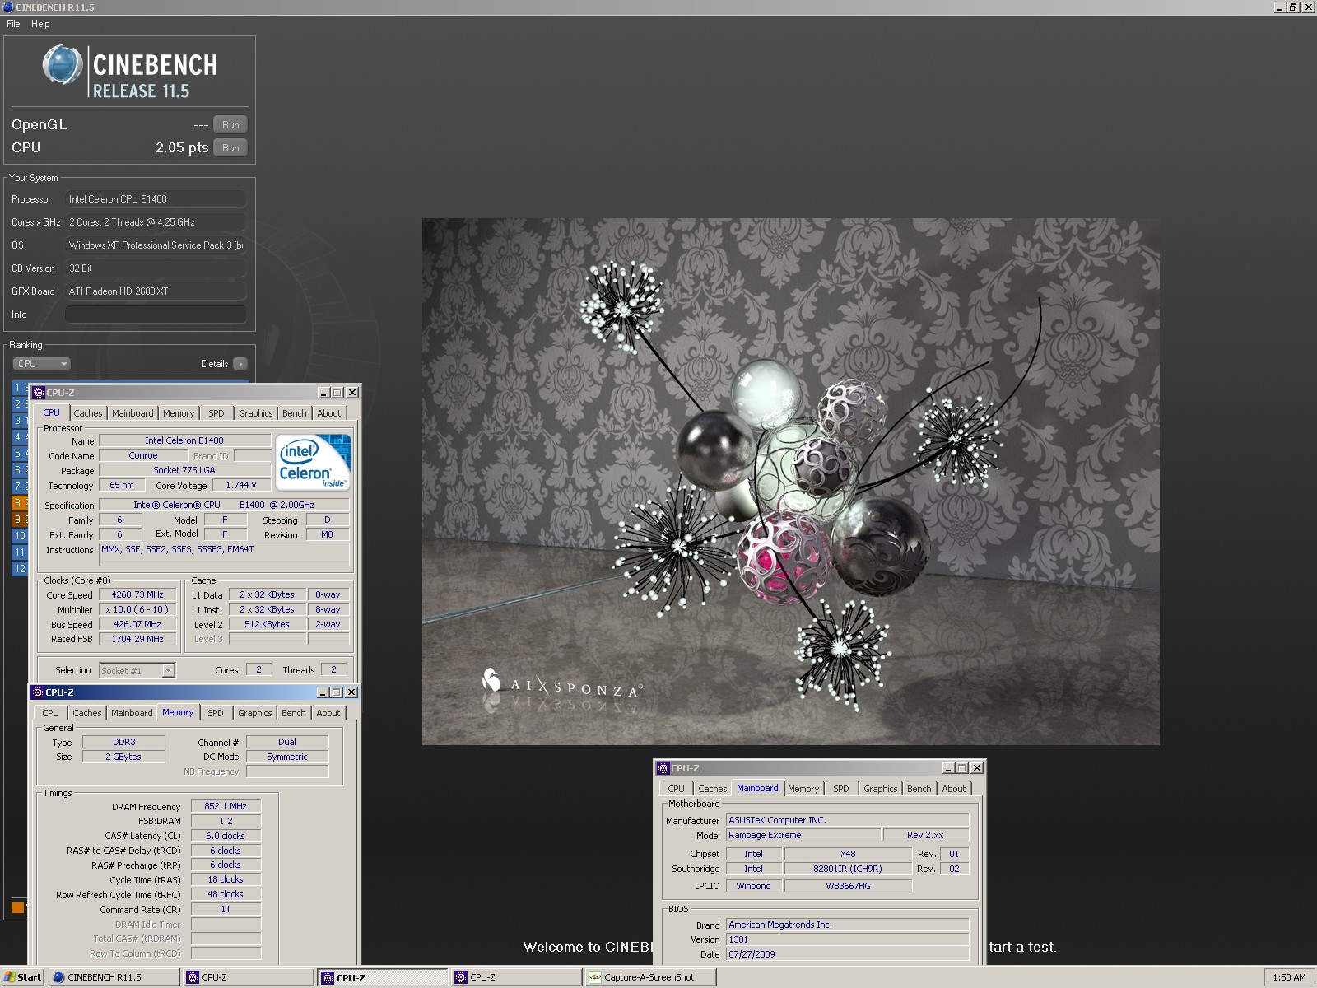Activate CINEBENCH R11.5 taskbar button
The width and height of the screenshot is (1317, 988).
pyautogui.click(x=114, y=977)
